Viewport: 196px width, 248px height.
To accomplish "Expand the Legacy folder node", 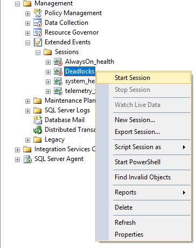I will (27, 140).
